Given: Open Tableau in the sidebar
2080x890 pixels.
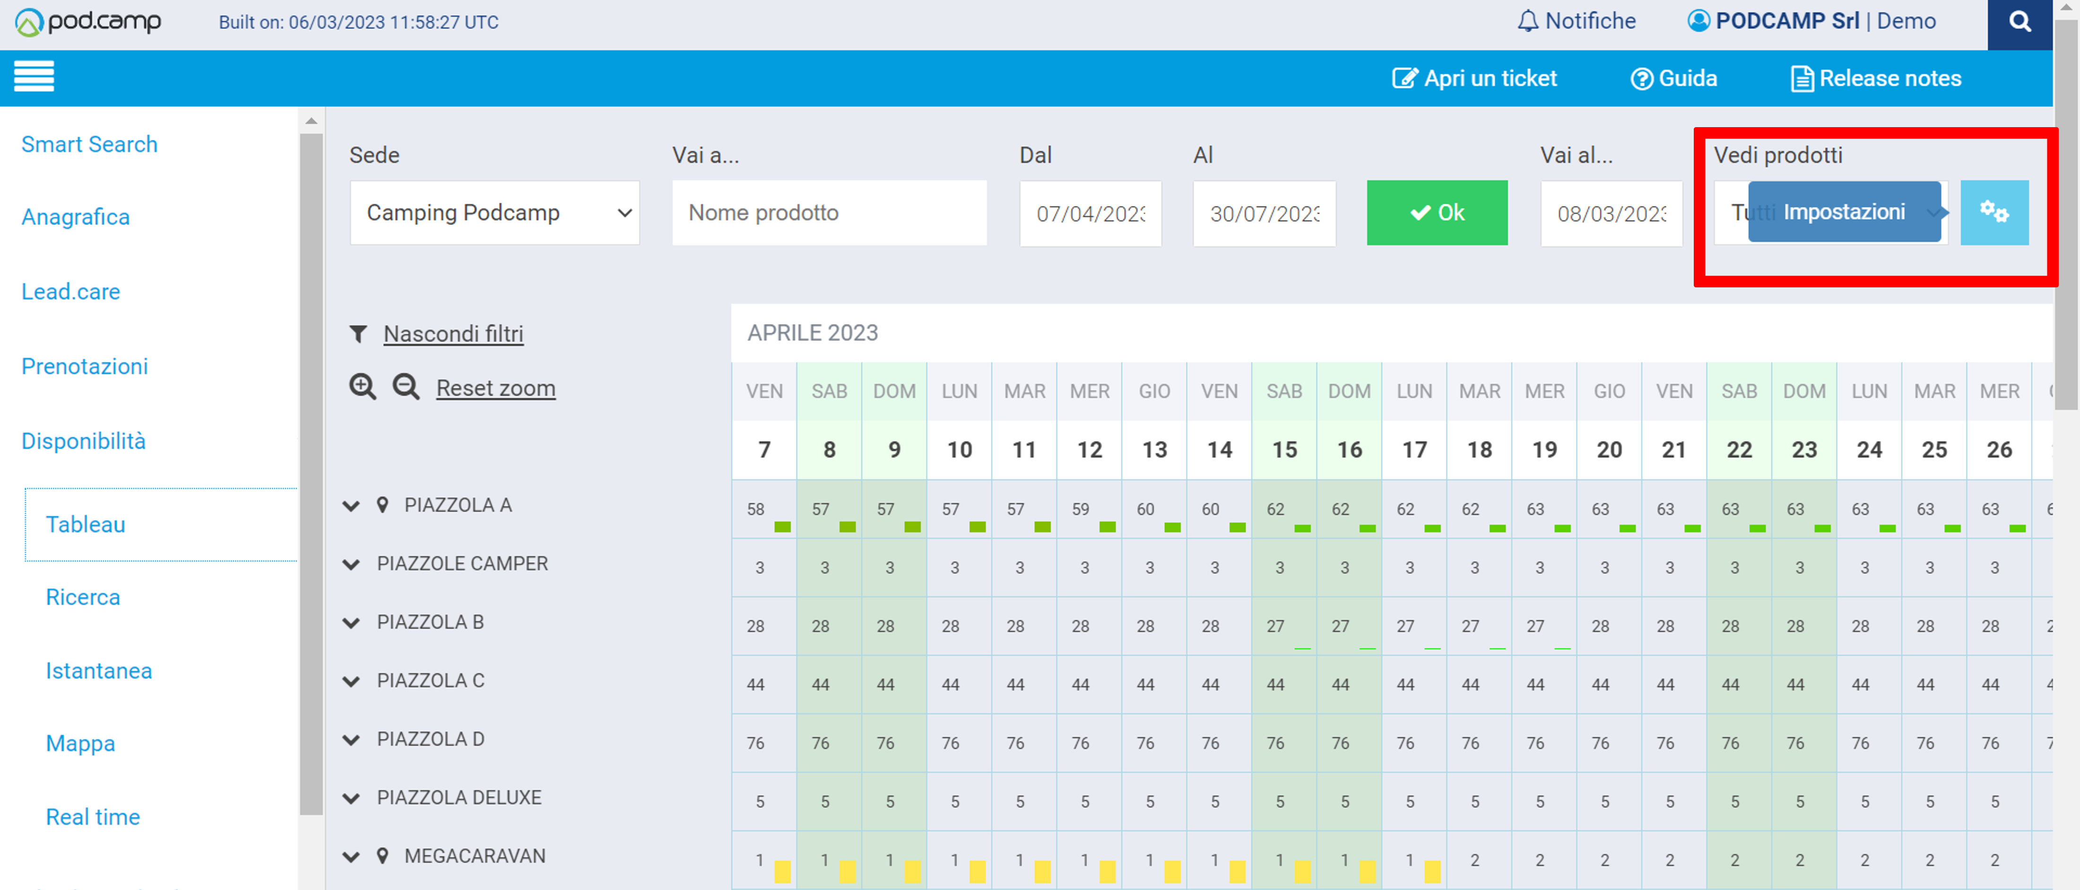Looking at the screenshot, I should pyautogui.click(x=86, y=524).
